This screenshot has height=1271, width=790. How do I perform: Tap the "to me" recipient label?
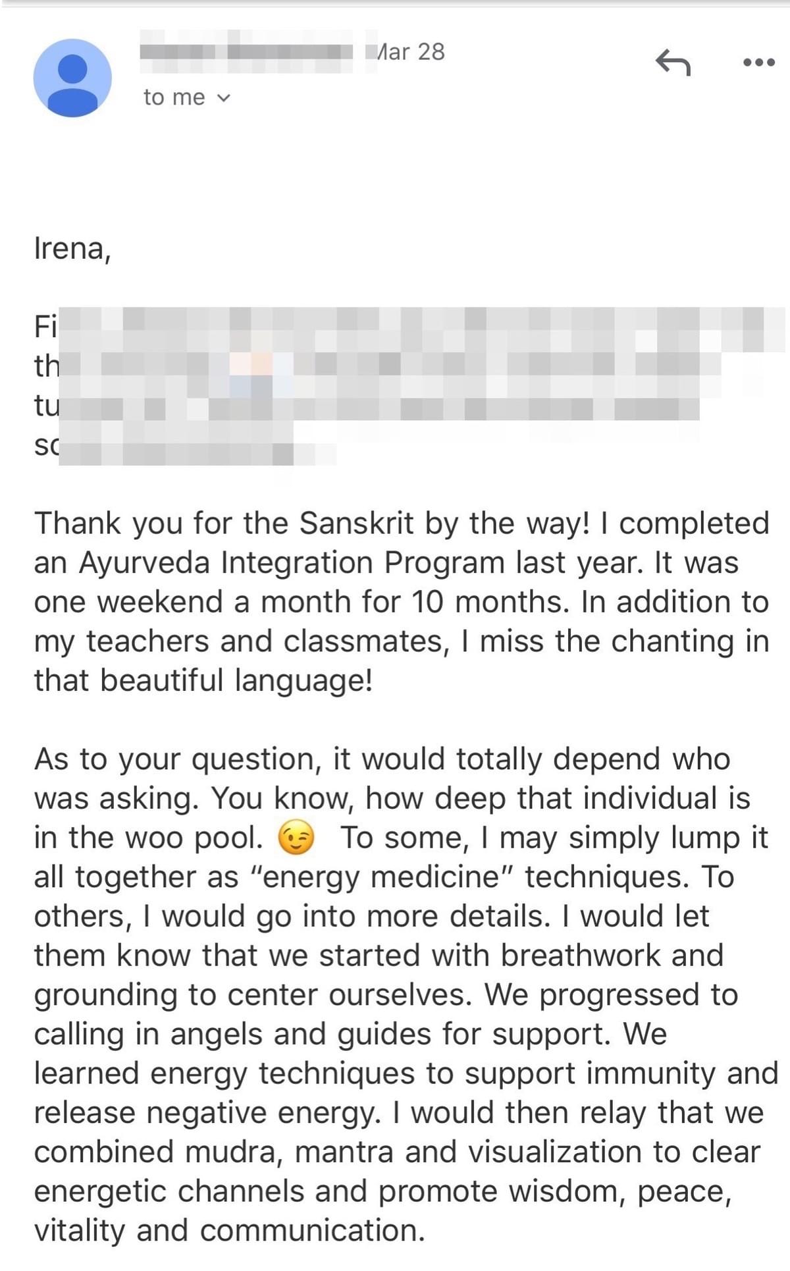[174, 97]
